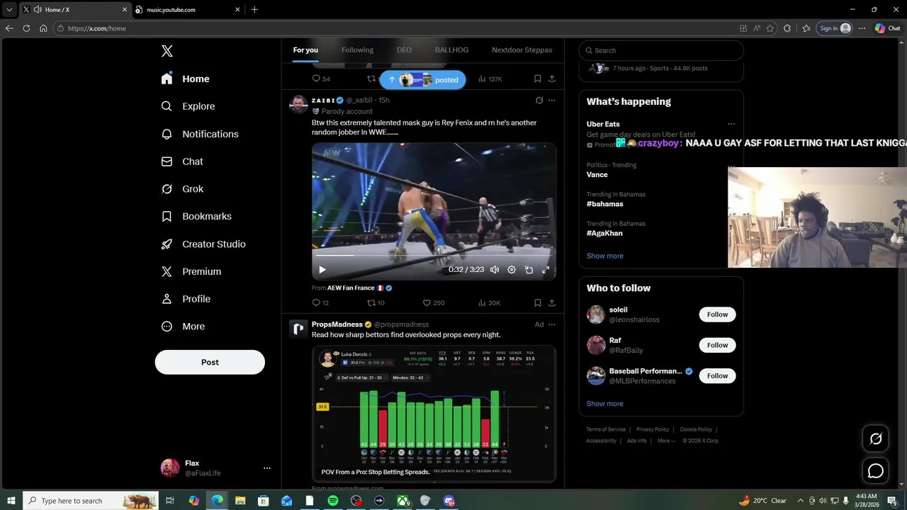Follow Baseball Performances account
The image size is (907, 510).
point(717,375)
